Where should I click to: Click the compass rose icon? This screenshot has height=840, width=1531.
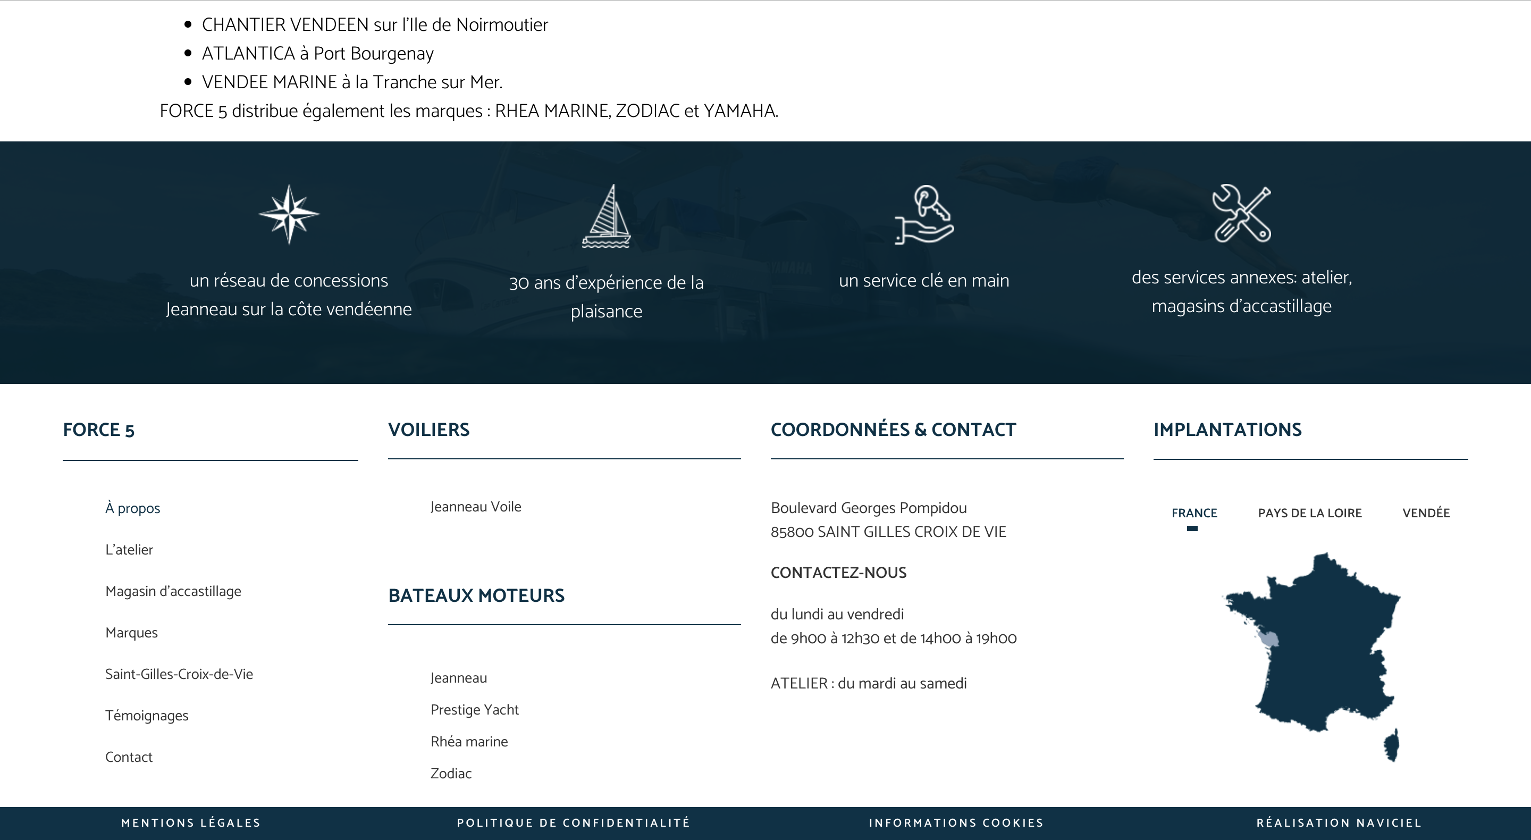coord(289,214)
